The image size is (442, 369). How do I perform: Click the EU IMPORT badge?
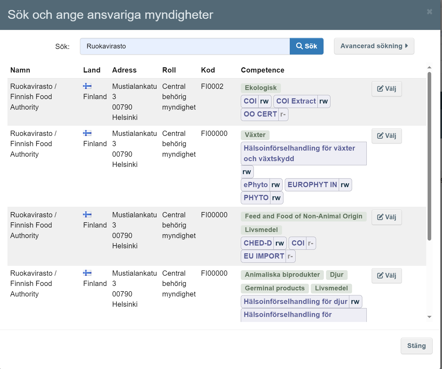pos(268,256)
